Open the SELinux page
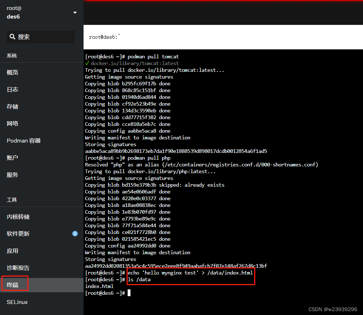Image resolution: width=363 pixels, height=315 pixels. (x=17, y=302)
